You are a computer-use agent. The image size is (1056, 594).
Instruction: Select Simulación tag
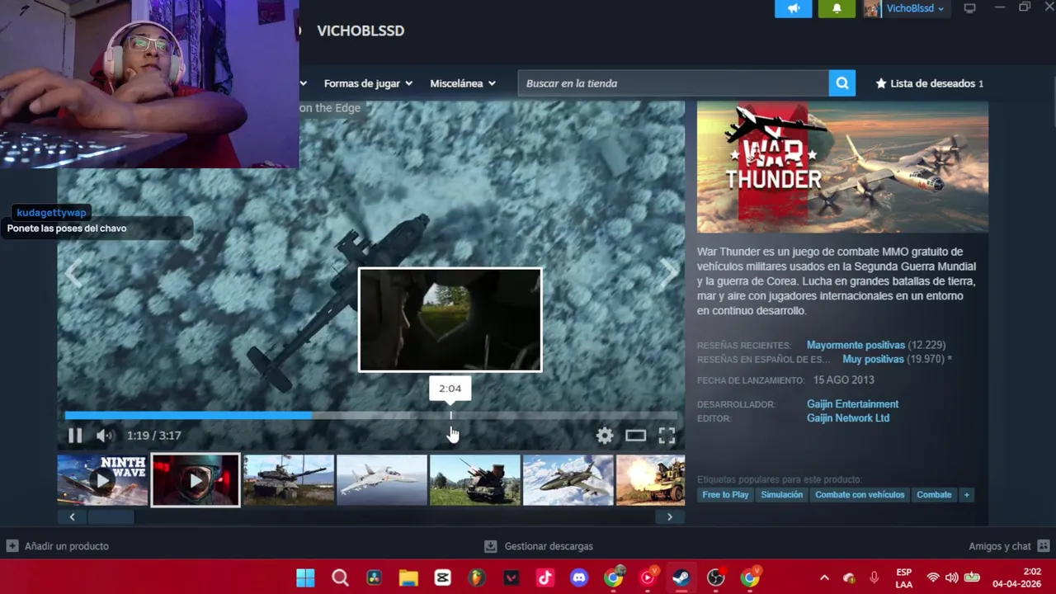tap(781, 495)
